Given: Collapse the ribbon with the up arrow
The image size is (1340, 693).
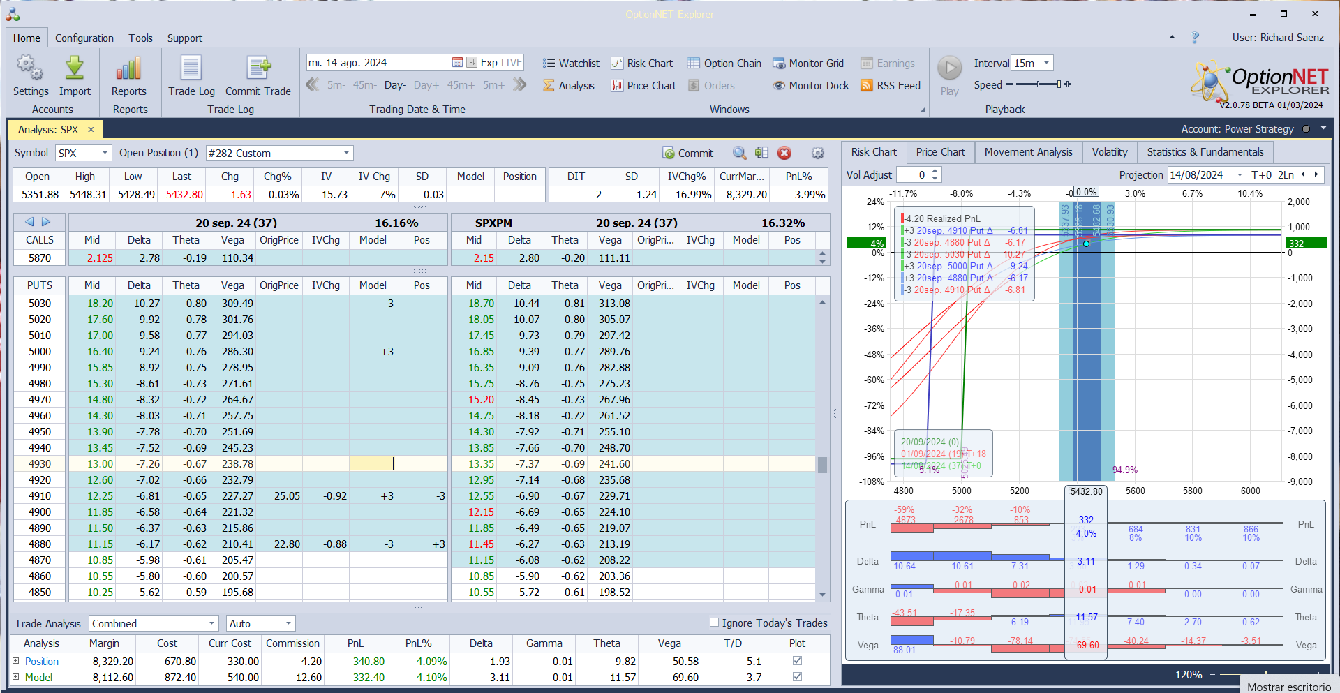Looking at the screenshot, I should (1172, 37).
